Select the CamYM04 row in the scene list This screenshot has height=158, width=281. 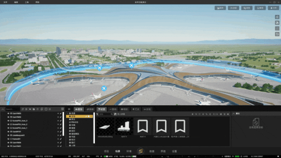[x=32, y=143]
